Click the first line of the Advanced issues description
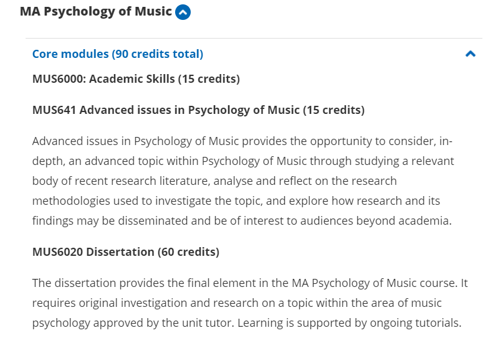This screenshot has height=338, width=488. [x=242, y=141]
